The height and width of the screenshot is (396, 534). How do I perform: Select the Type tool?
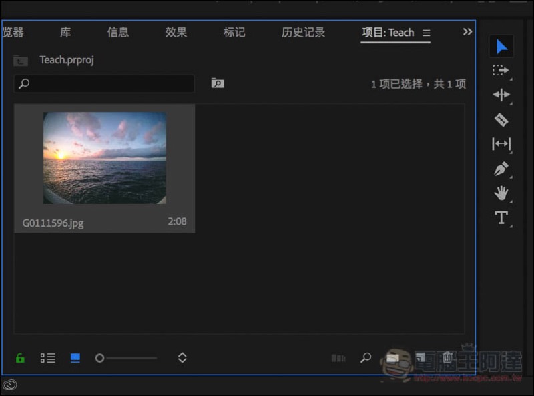[501, 217]
